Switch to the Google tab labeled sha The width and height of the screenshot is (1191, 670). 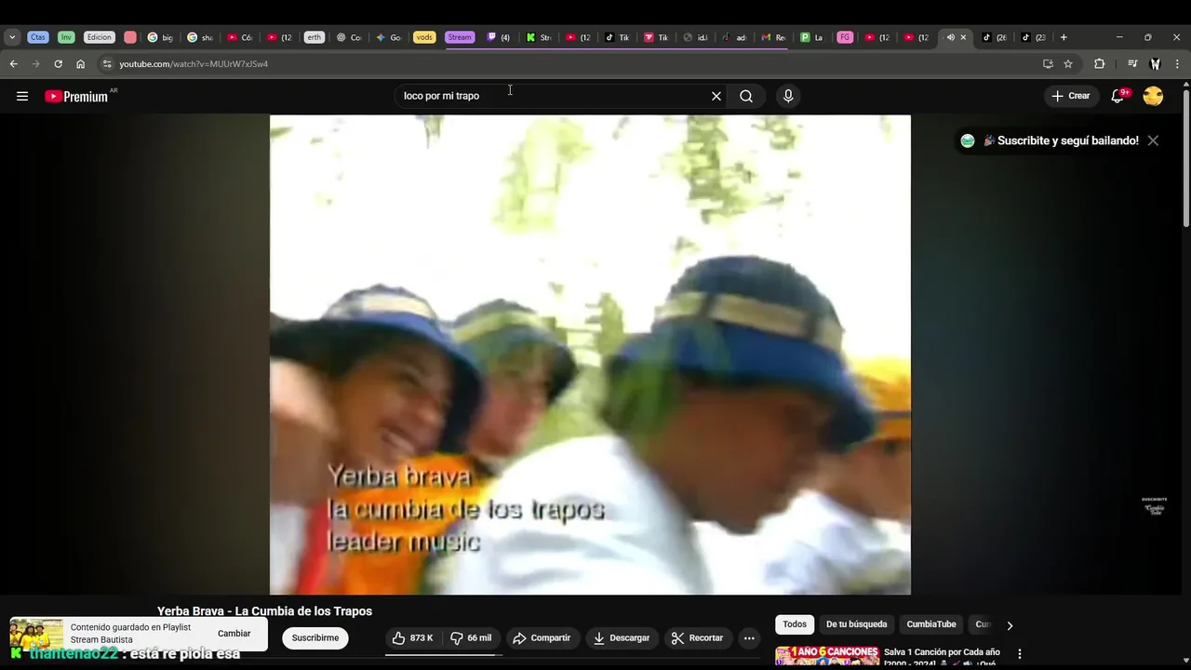click(x=200, y=37)
